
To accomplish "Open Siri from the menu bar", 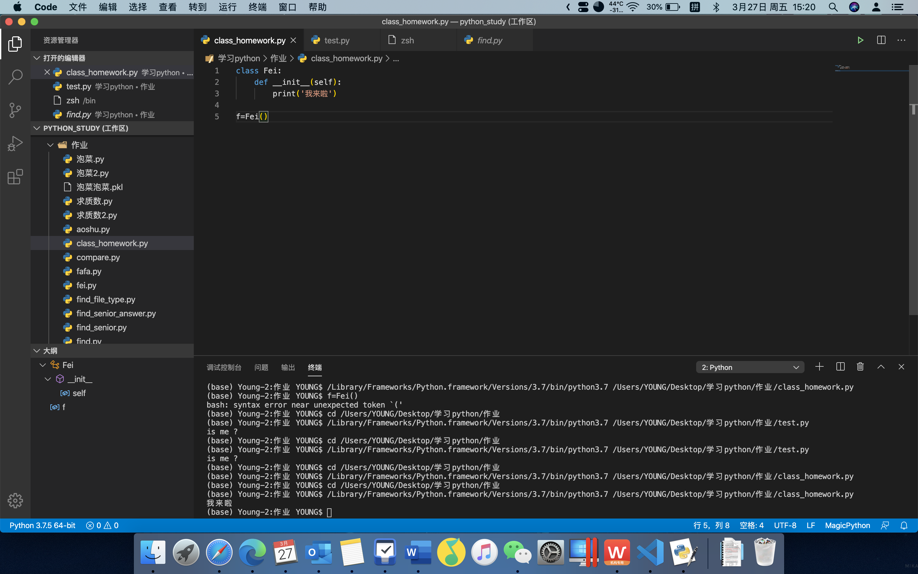I will (x=854, y=7).
